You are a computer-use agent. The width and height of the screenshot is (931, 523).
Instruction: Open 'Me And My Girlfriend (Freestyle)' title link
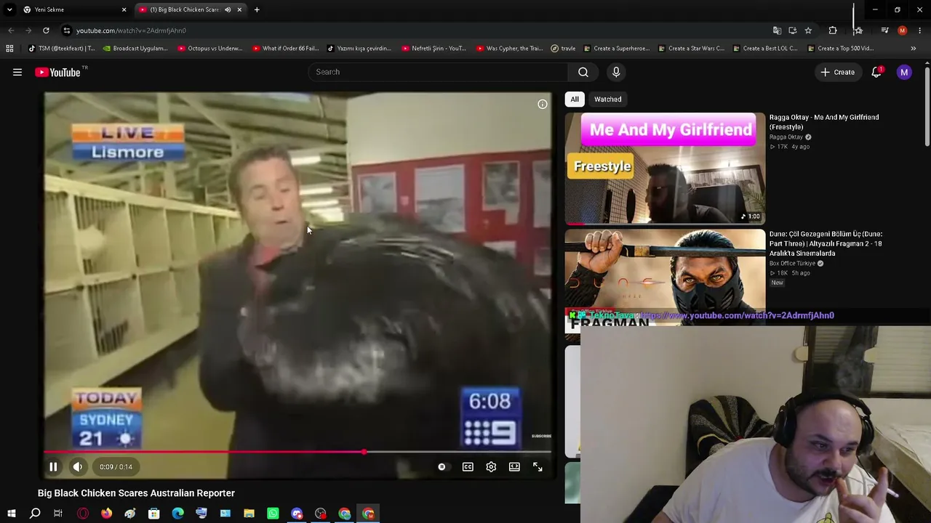(824, 122)
